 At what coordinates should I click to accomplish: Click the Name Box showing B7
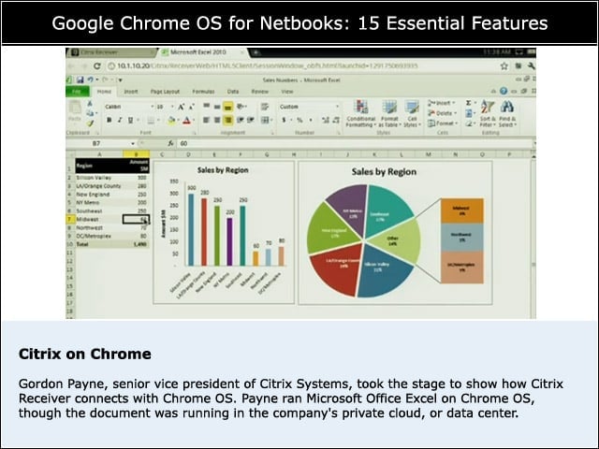coord(98,143)
